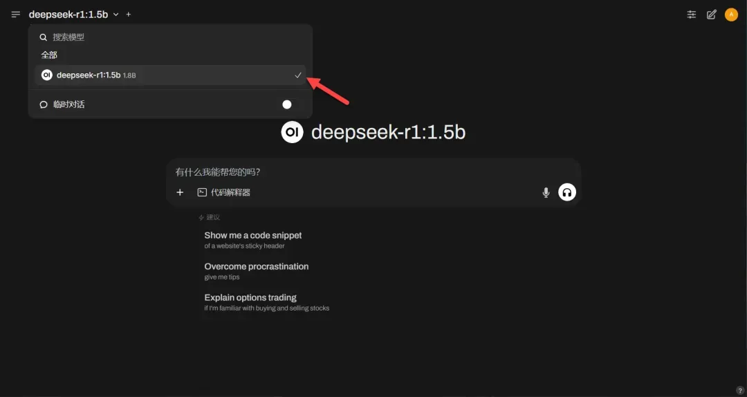
Task: Start voice input with microphone icon
Action: [x=546, y=192]
